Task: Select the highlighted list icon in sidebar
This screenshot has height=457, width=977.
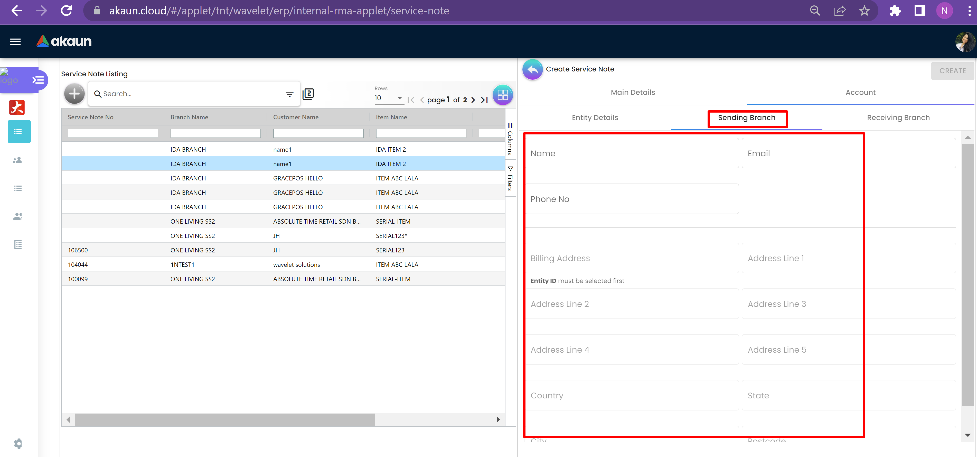Action: [x=19, y=132]
